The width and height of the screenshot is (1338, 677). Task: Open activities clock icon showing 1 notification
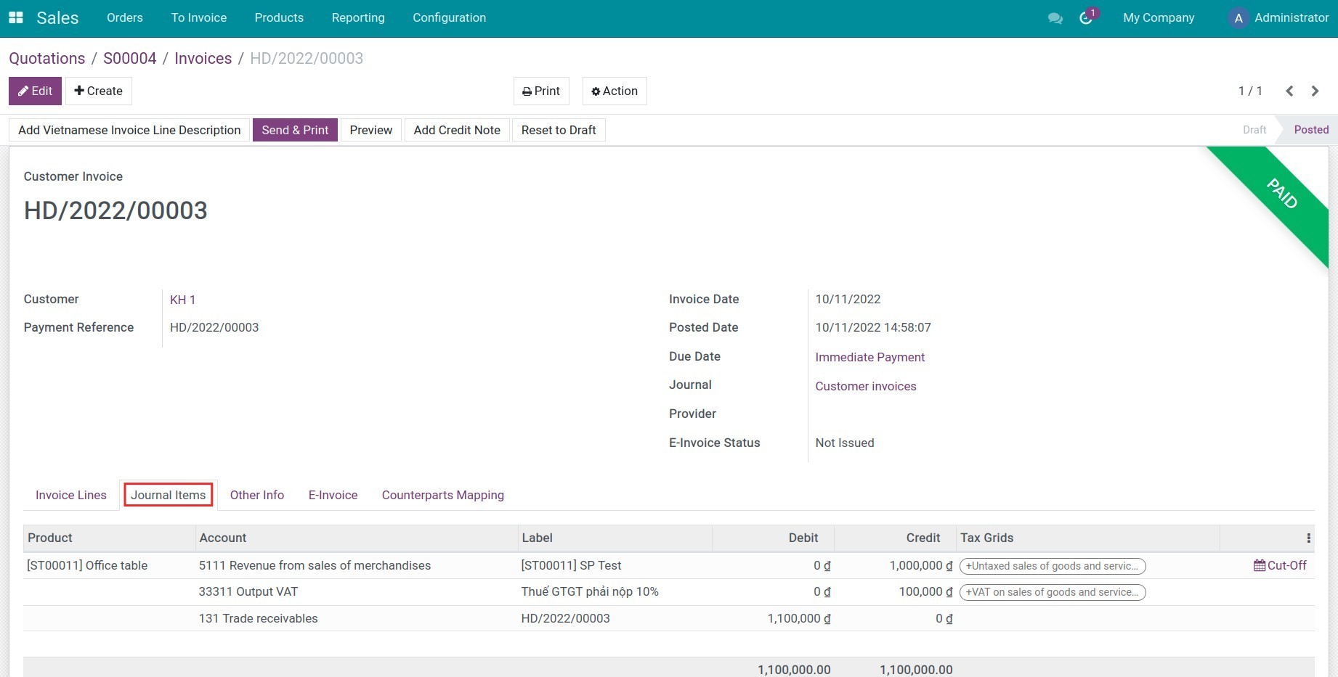click(x=1085, y=18)
